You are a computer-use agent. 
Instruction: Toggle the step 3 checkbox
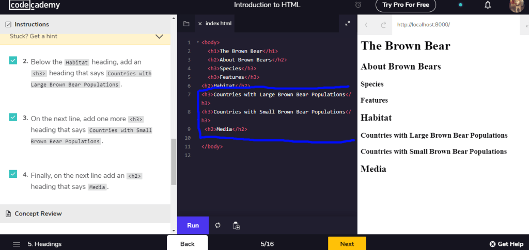(x=13, y=118)
